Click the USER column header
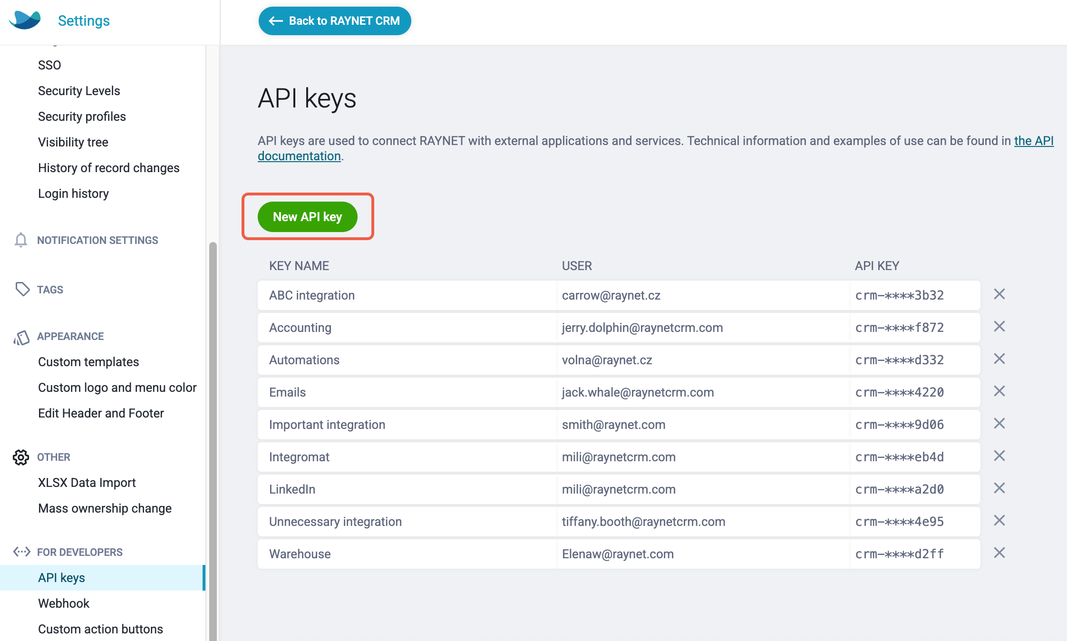The height and width of the screenshot is (641, 1067). [577, 266]
